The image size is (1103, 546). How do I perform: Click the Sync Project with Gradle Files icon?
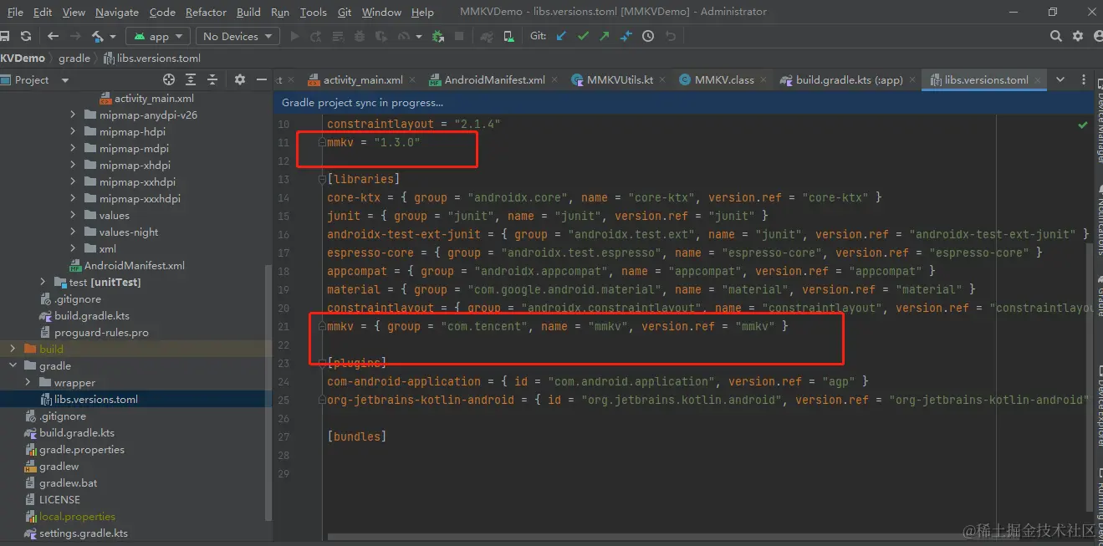click(487, 36)
